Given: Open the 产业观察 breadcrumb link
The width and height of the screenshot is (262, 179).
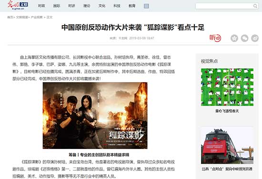Looking at the screenshot, I should (37, 17).
